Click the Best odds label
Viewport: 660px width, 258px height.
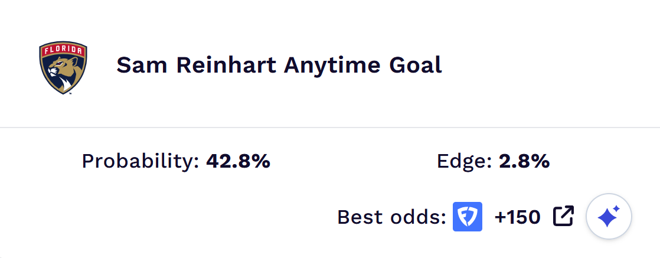(391, 217)
